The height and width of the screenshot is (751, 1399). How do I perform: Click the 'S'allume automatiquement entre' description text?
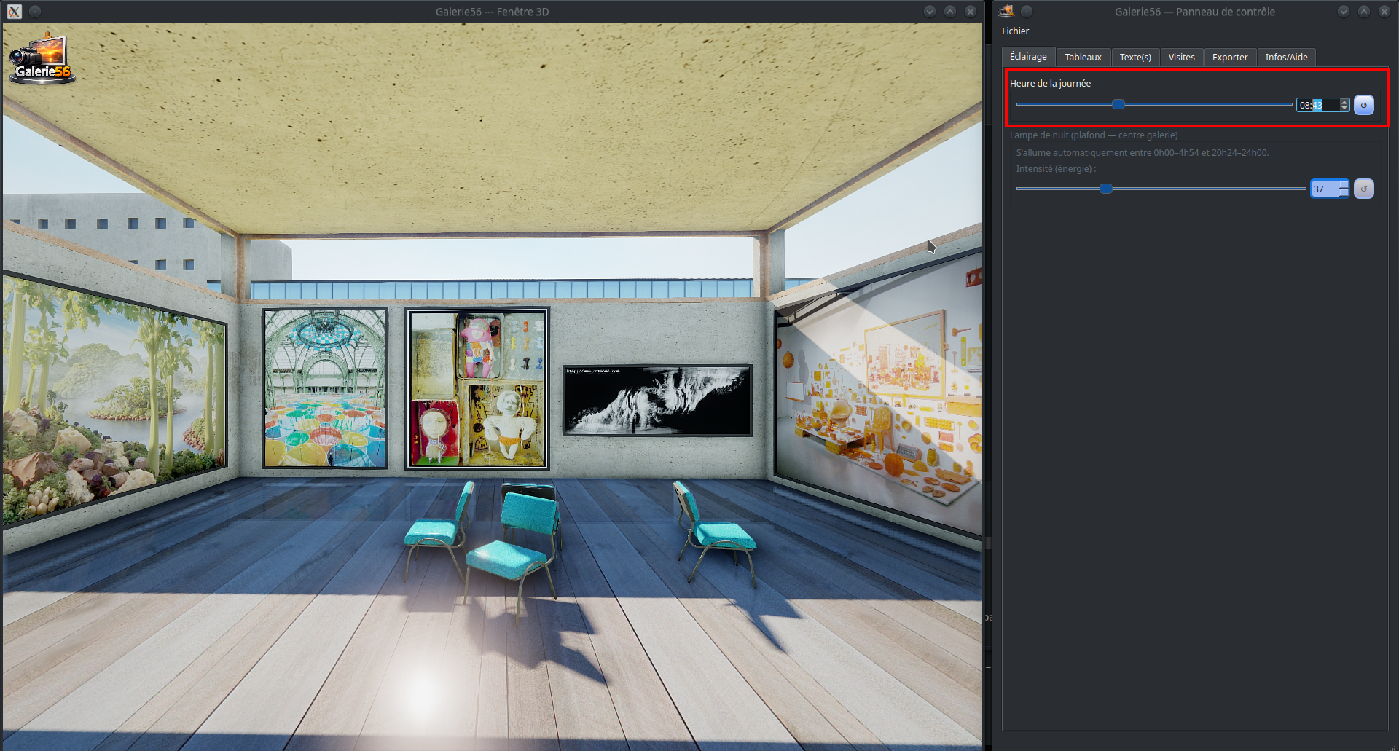pyautogui.click(x=1143, y=153)
